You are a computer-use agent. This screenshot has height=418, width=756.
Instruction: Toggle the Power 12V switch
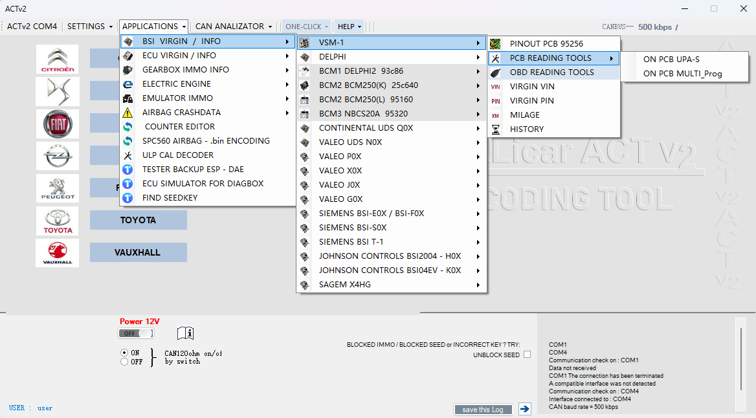pos(135,333)
